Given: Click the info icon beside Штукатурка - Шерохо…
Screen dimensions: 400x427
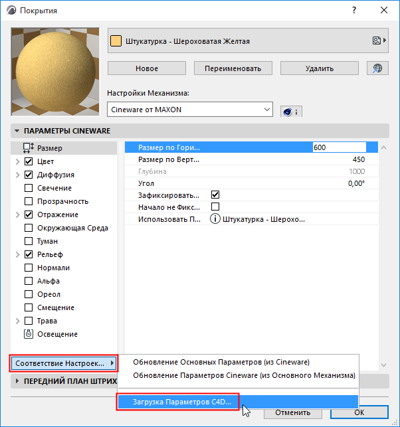Looking at the screenshot, I should (215, 219).
